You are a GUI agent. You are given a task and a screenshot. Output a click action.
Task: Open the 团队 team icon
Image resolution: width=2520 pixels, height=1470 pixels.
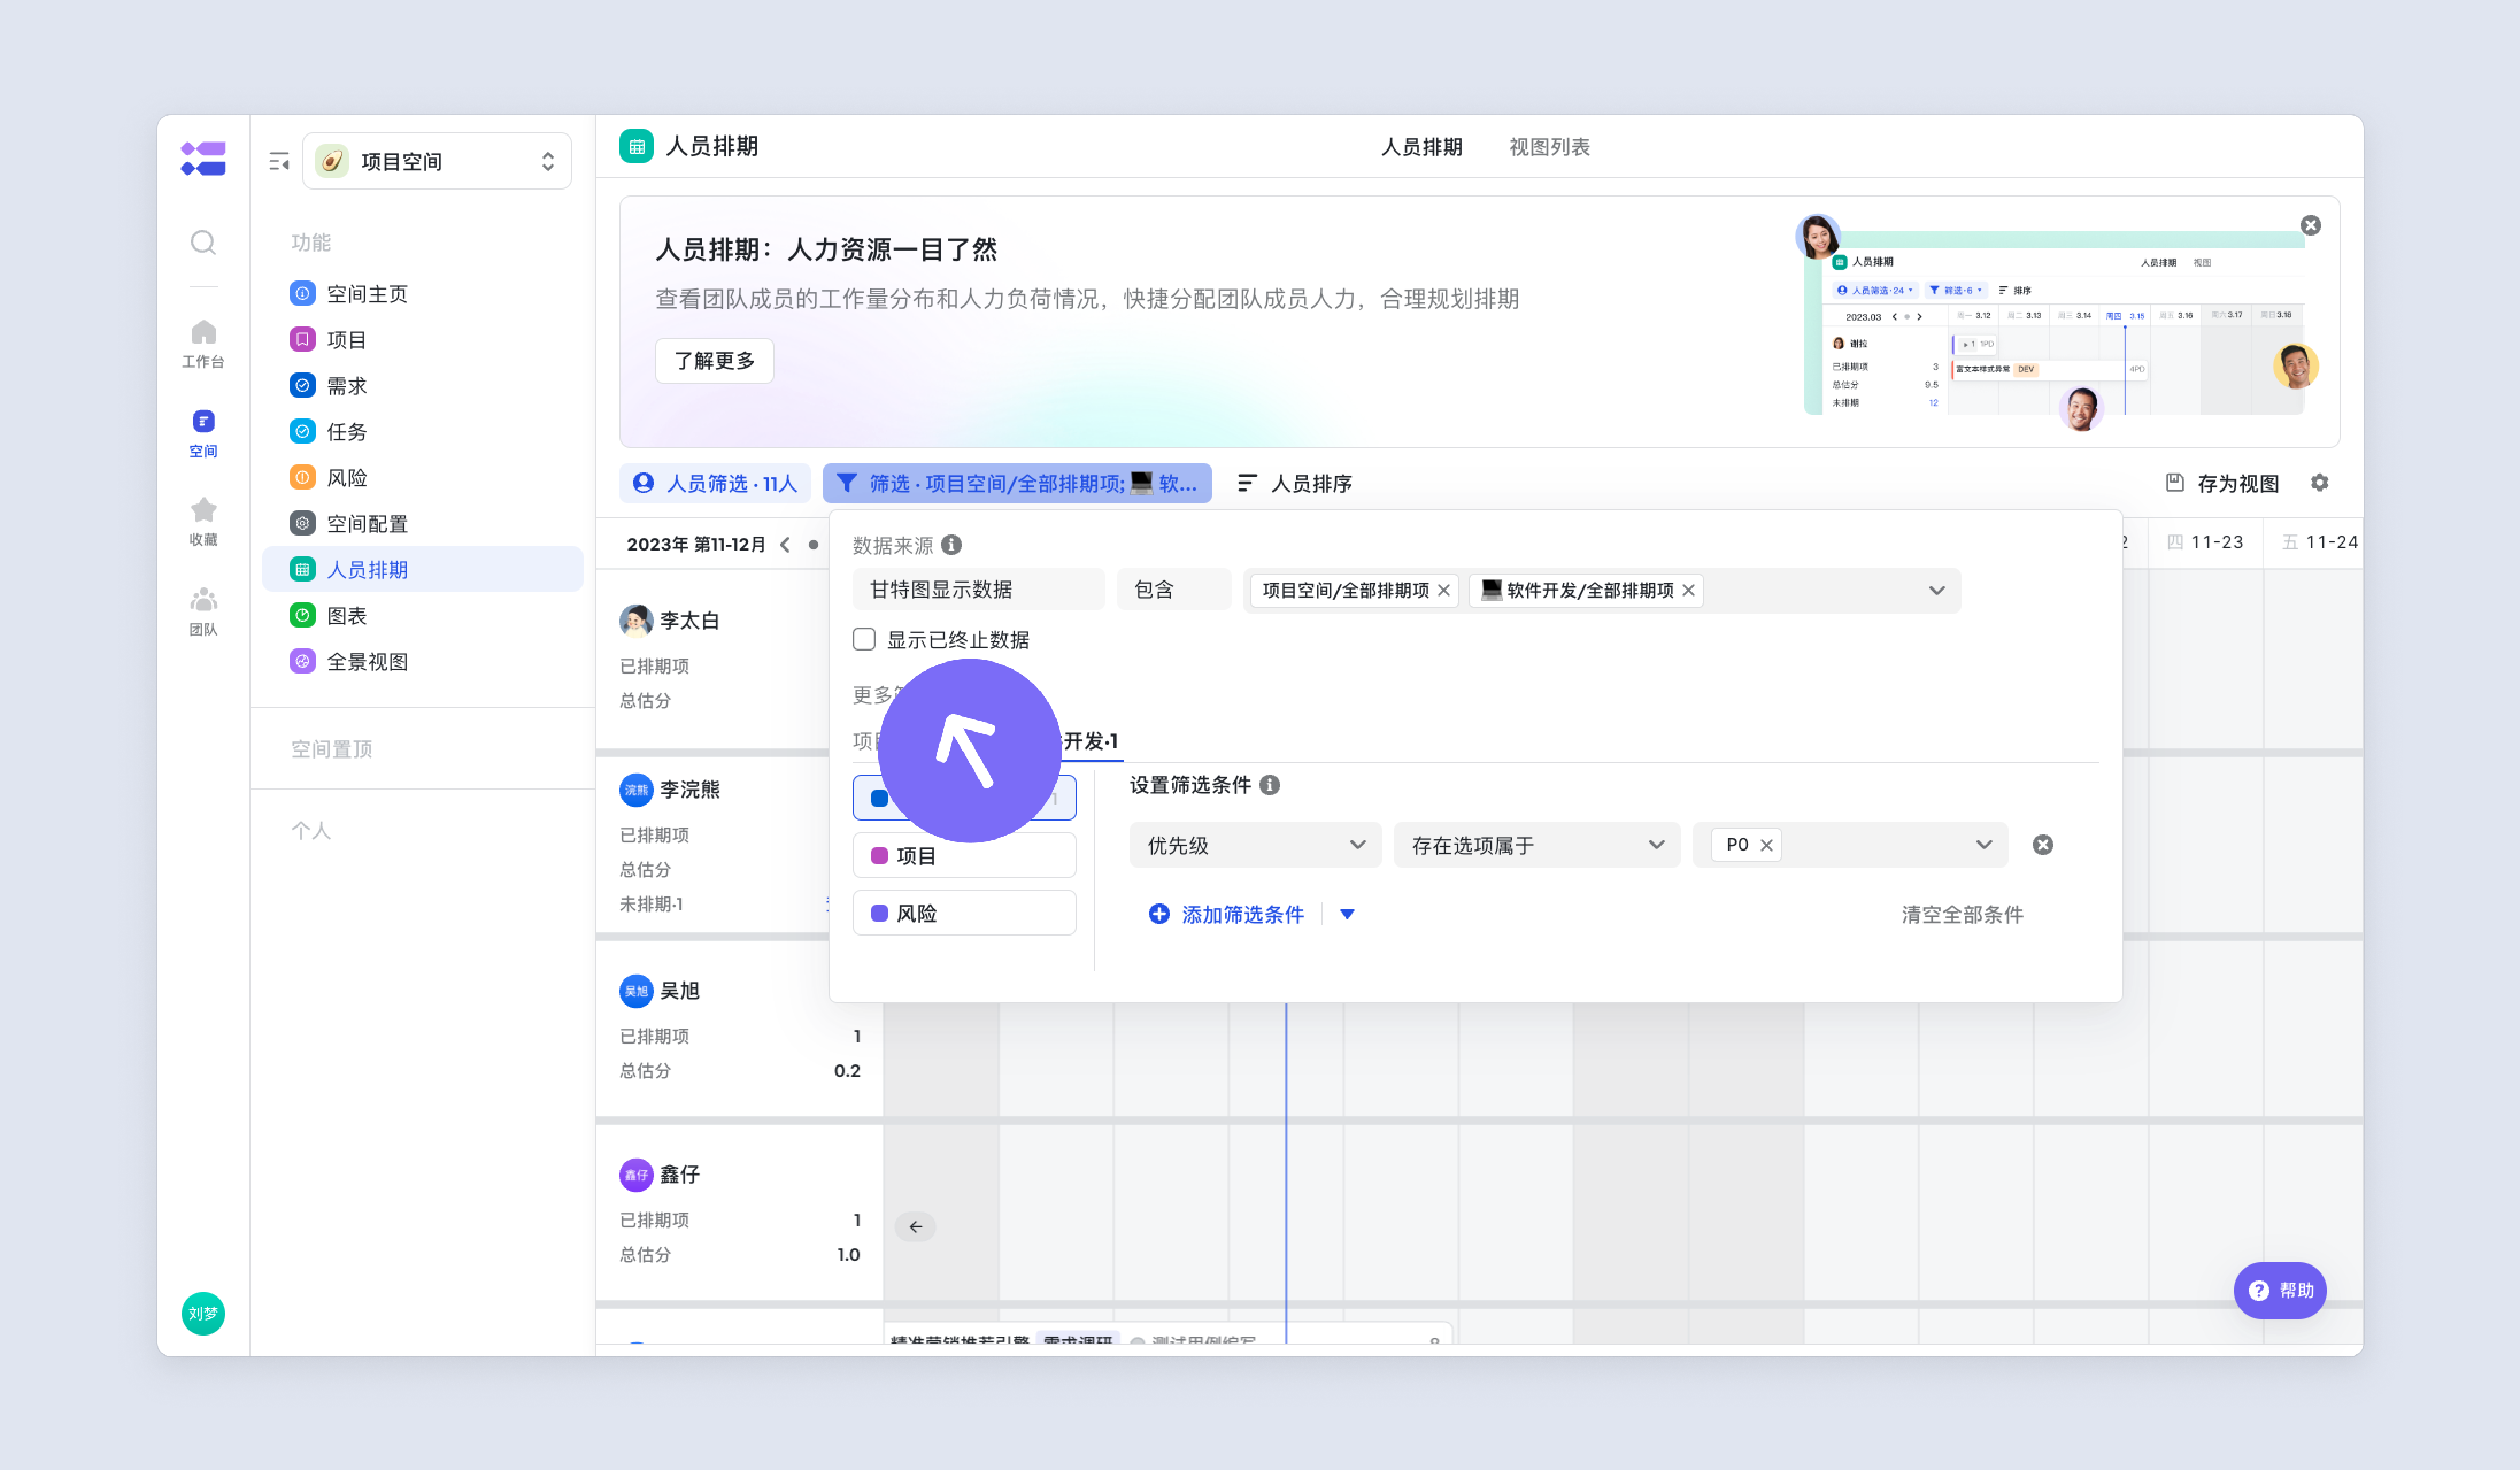203,611
